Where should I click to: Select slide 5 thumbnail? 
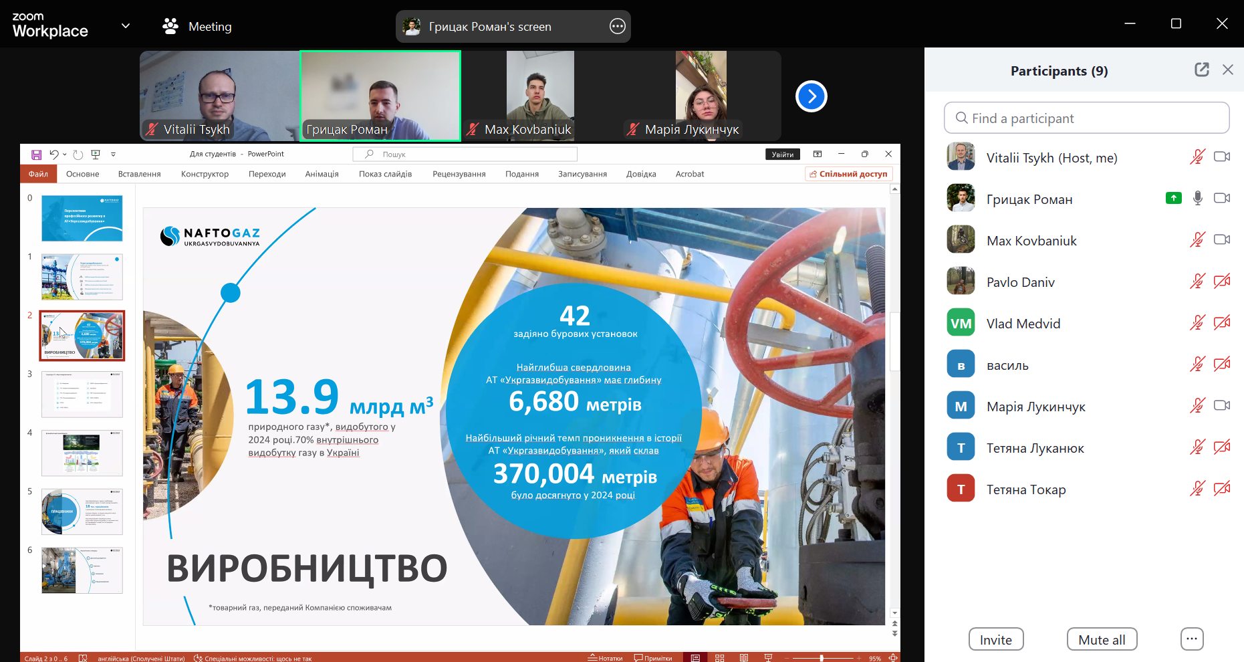pyautogui.click(x=82, y=512)
